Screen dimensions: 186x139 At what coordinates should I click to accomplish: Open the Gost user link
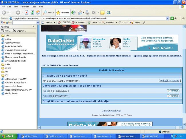(x=46, y=91)
